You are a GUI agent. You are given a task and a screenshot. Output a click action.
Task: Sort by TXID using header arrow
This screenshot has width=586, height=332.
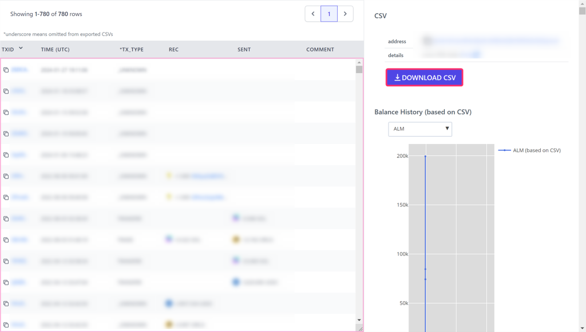coord(21,49)
